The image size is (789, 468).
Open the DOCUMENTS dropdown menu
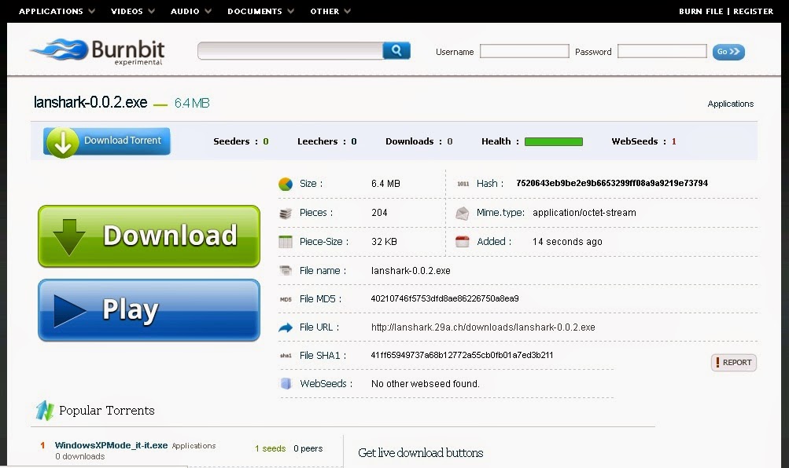(x=256, y=11)
